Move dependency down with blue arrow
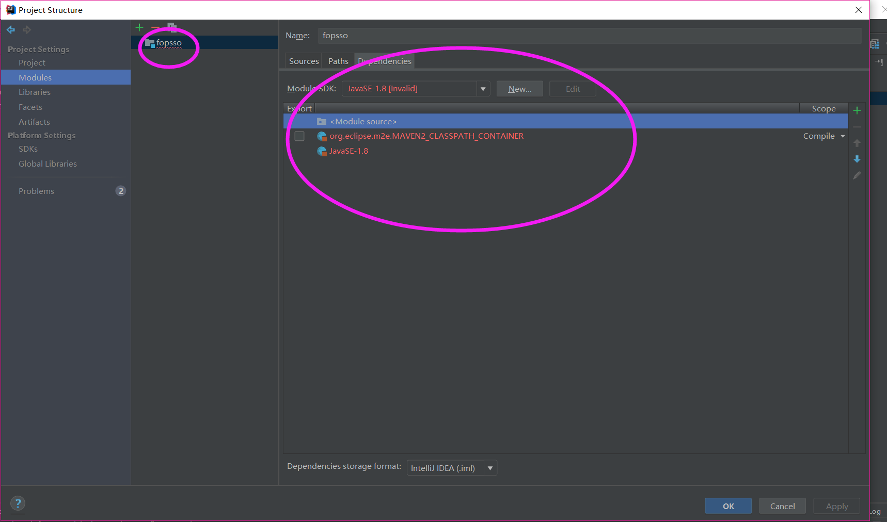This screenshot has height=522, width=887. point(857,159)
